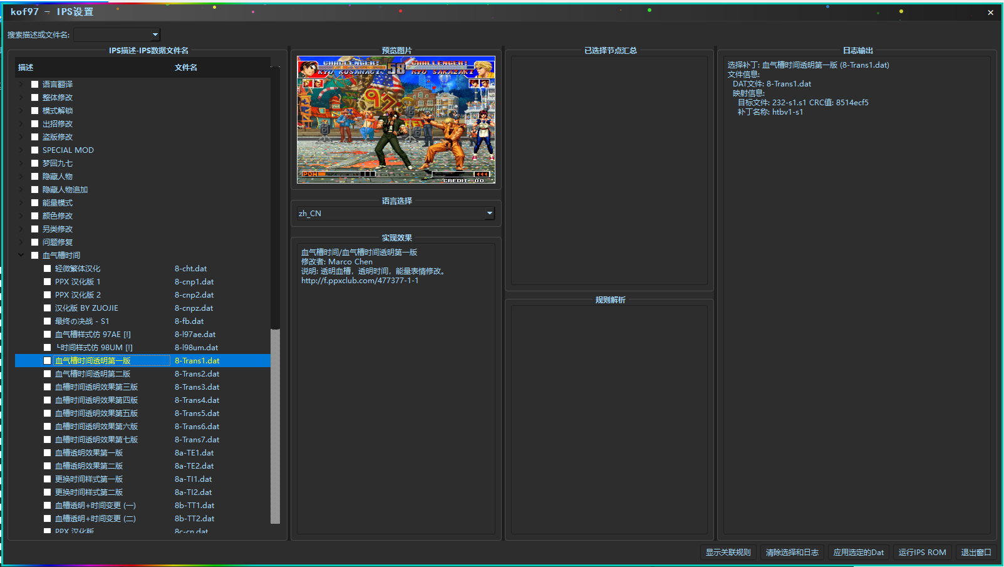This screenshot has width=1004, height=567.
Task: Expand the 颜色修改 tree node
Action: (x=21, y=216)
